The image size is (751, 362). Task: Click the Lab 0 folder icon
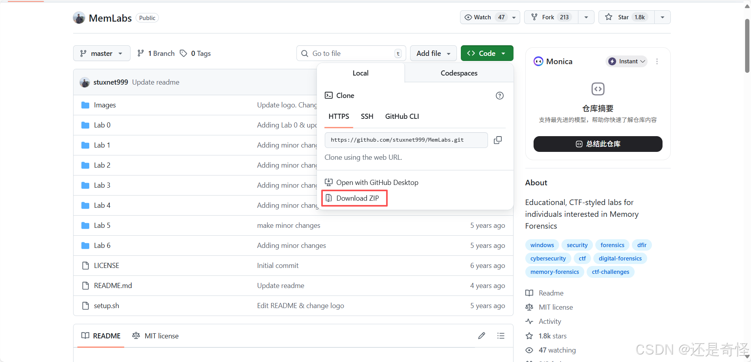(85, 125)
